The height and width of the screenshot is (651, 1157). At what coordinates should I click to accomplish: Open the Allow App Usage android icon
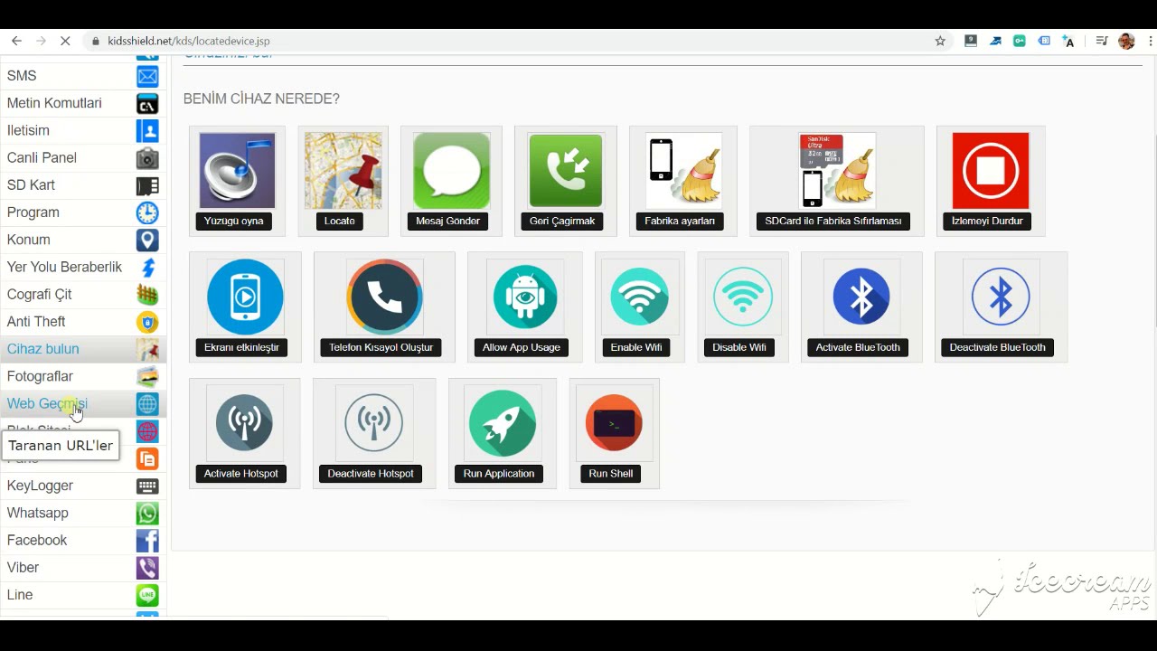click(x=524, y=297)
